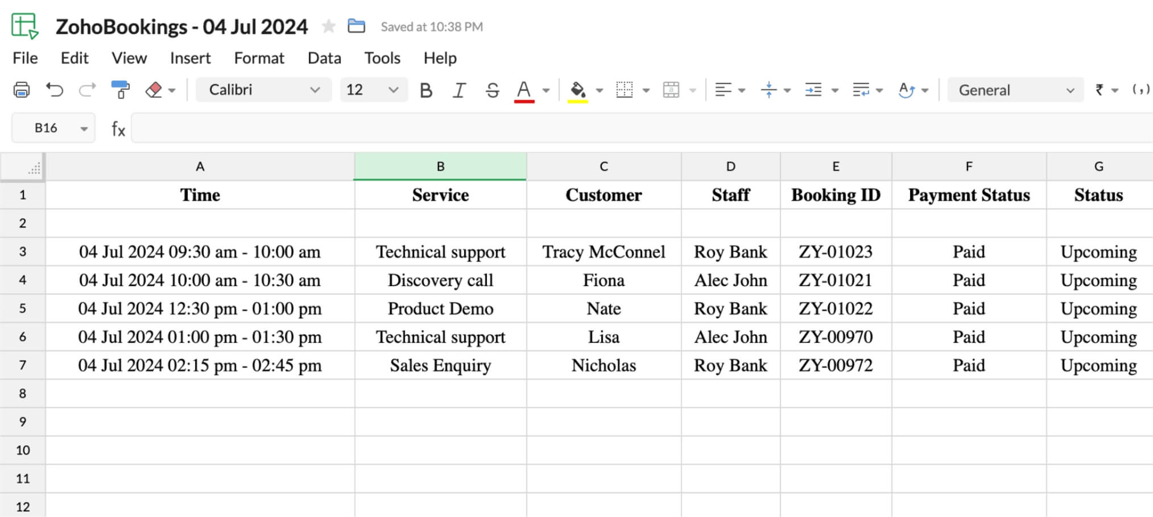The image size is (1153, 517).
Task: Open the folder location icon
Action: [x=356, y=26]
